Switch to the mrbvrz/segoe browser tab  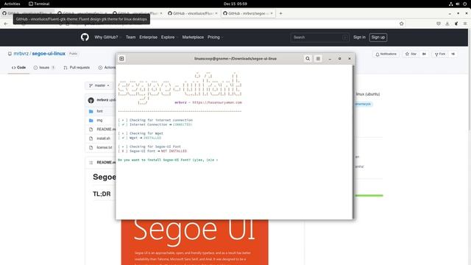click(x=247, y=13)
